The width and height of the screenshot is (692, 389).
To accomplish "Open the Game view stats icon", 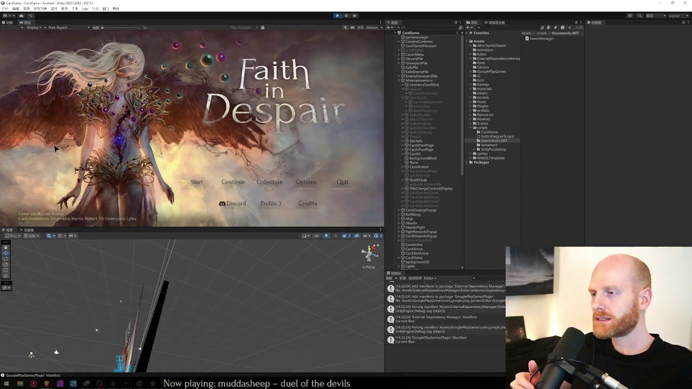I will tap(360, 28).
